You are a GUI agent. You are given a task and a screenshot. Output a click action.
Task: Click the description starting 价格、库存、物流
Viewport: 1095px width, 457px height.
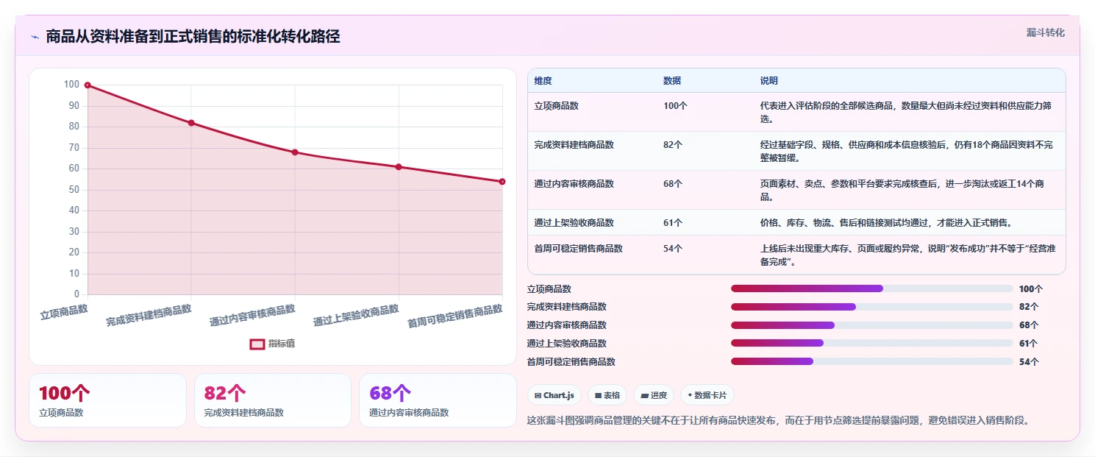[886, 223]
